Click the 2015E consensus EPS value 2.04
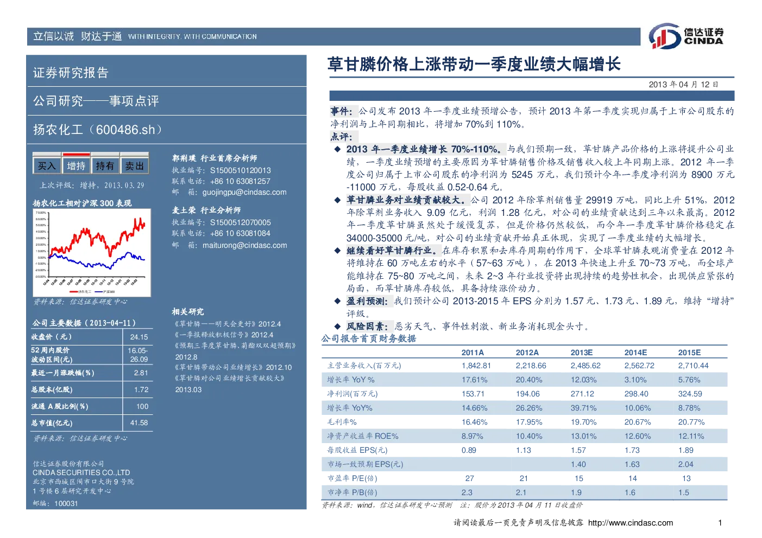This screenshot has width=762, height=538. [685, 464]
